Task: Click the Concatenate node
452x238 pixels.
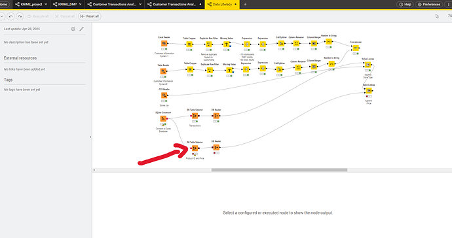Action: tap(356, 48)
